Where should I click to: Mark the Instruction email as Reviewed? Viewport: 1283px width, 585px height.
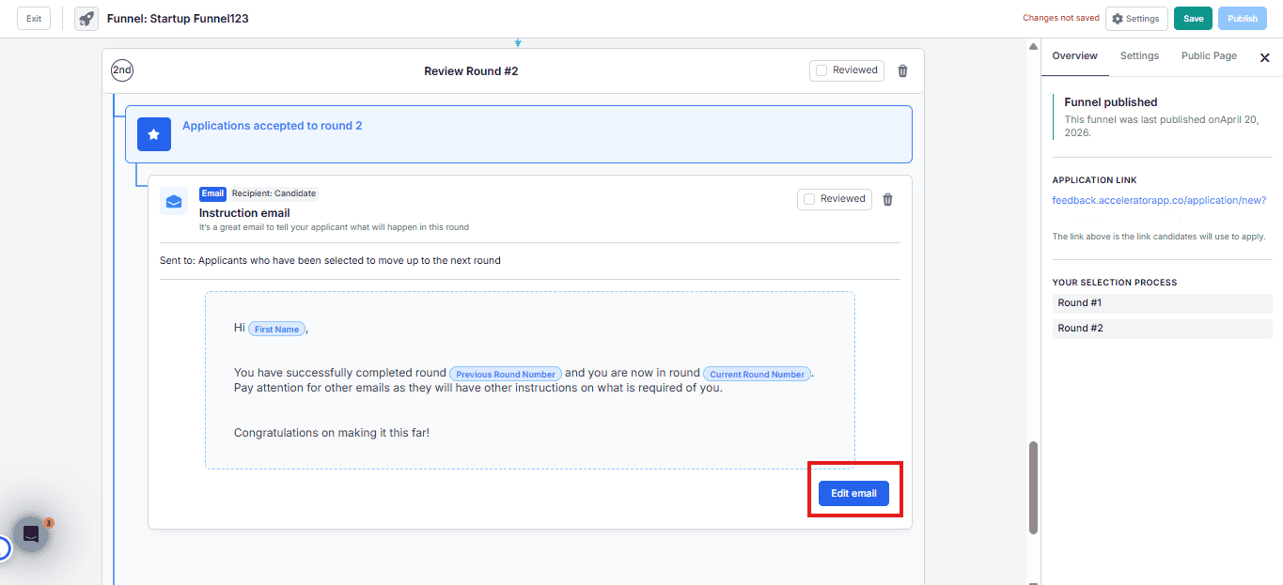pos(809,199)
